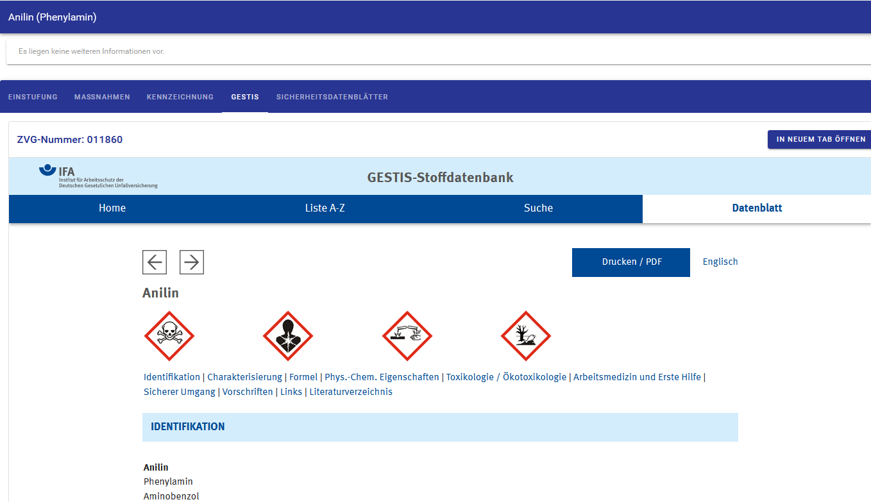Screen dimensions: 871x502
Task: Click the In neuem Tab öffnen button
Action: (x=820, y=139)
